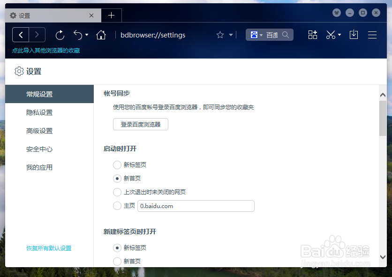The height and width of the screenshot is (277, 392).
Task: Select 新首页 under 启动时打开
Action: [117, 178]
